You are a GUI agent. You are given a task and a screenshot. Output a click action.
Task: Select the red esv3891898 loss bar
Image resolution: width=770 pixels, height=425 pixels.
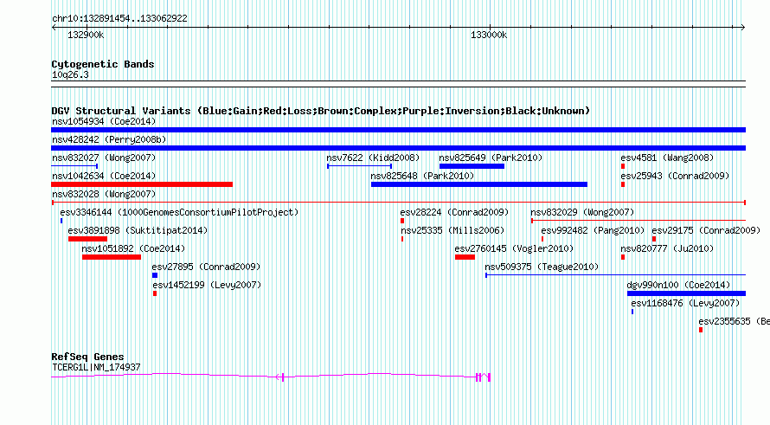(x=87, y=239)
